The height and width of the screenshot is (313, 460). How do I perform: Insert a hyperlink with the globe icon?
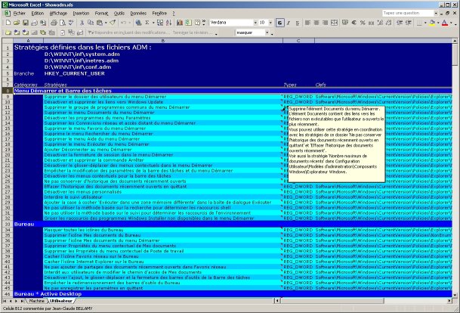pos(138,23)
